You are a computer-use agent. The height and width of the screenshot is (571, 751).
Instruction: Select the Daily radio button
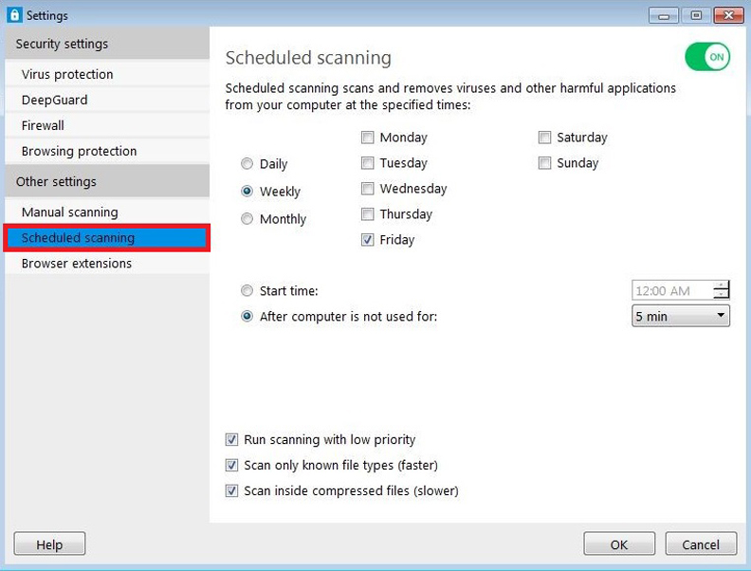pyautogui.click(x=247, y=164)
